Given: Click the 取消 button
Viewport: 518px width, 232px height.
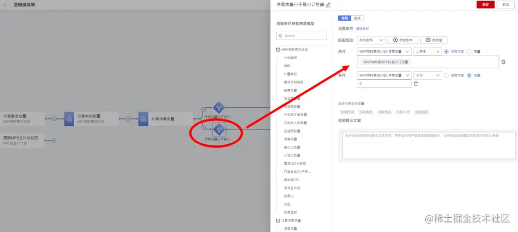Looking at the screenshot, I should [x=505, y=4].
